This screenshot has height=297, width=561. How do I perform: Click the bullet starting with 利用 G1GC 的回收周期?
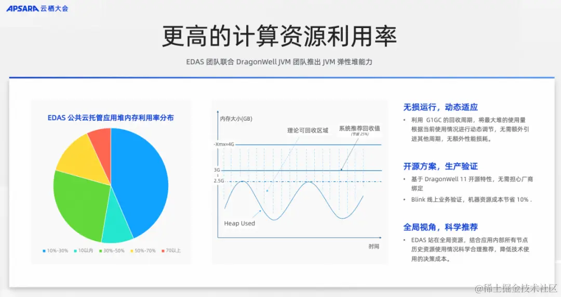470,130
